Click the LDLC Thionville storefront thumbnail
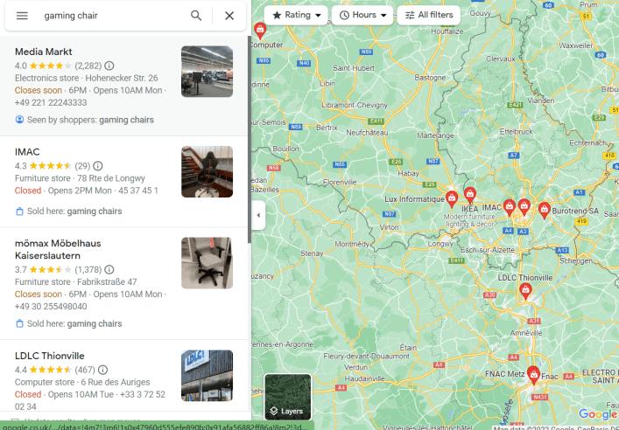The width and height of the screenshot is (619, 430). click(207, 375)
